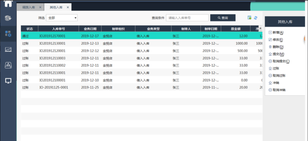Click 新增(A) in the right panel

click(x=278, y=32)
